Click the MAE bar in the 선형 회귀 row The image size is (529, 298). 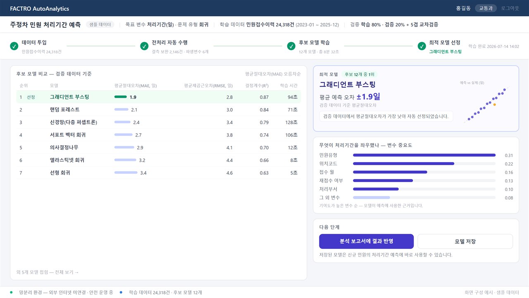(126, 173)
